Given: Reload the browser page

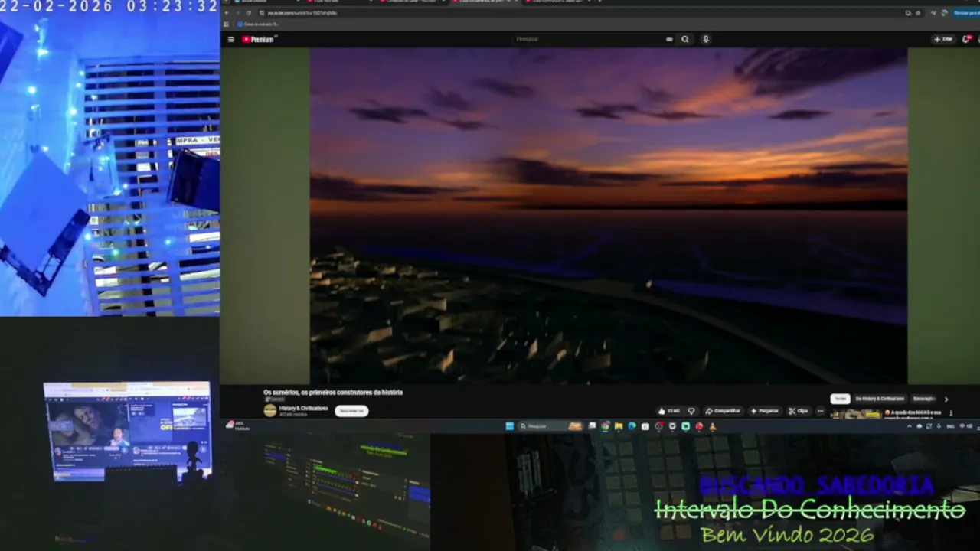Looking at the screenshot, I should pyautogui.click(x=248, y=13).
